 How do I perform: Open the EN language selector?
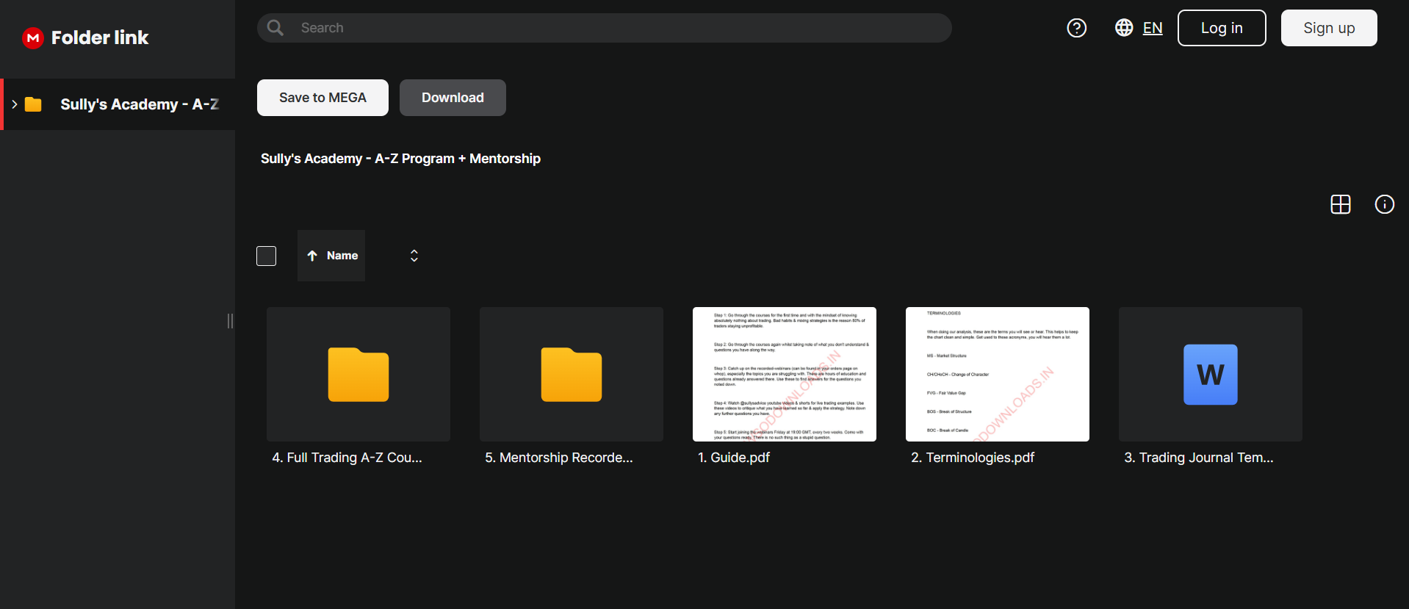(x=1153, y=28)
